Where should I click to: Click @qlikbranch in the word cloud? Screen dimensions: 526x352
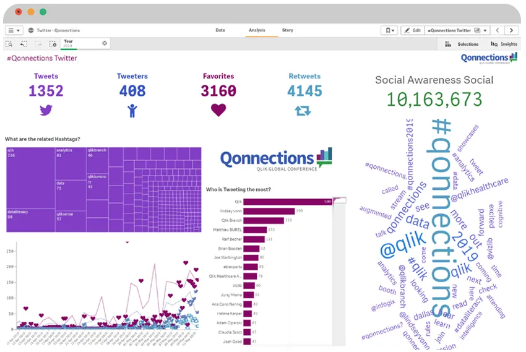[x=403, y=286]
